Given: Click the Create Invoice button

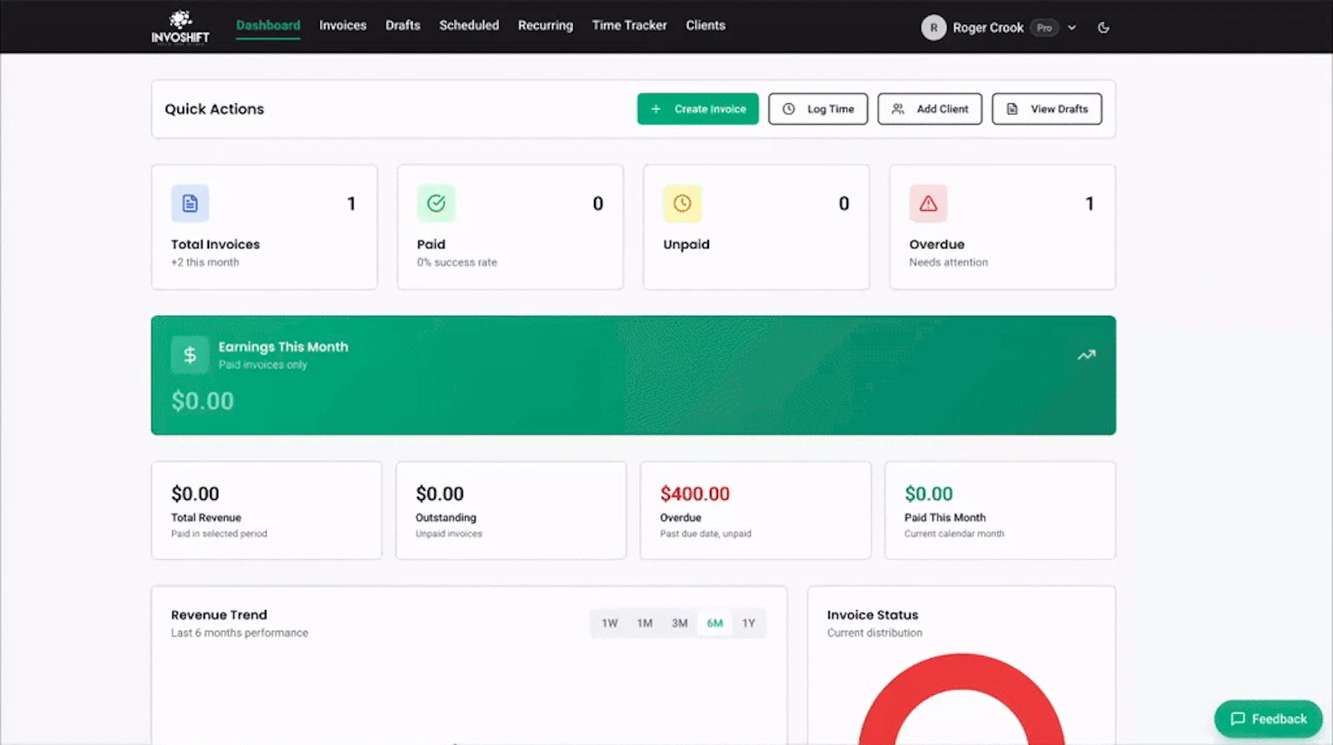Looking at the screenshot, I should tap(698, 109).
